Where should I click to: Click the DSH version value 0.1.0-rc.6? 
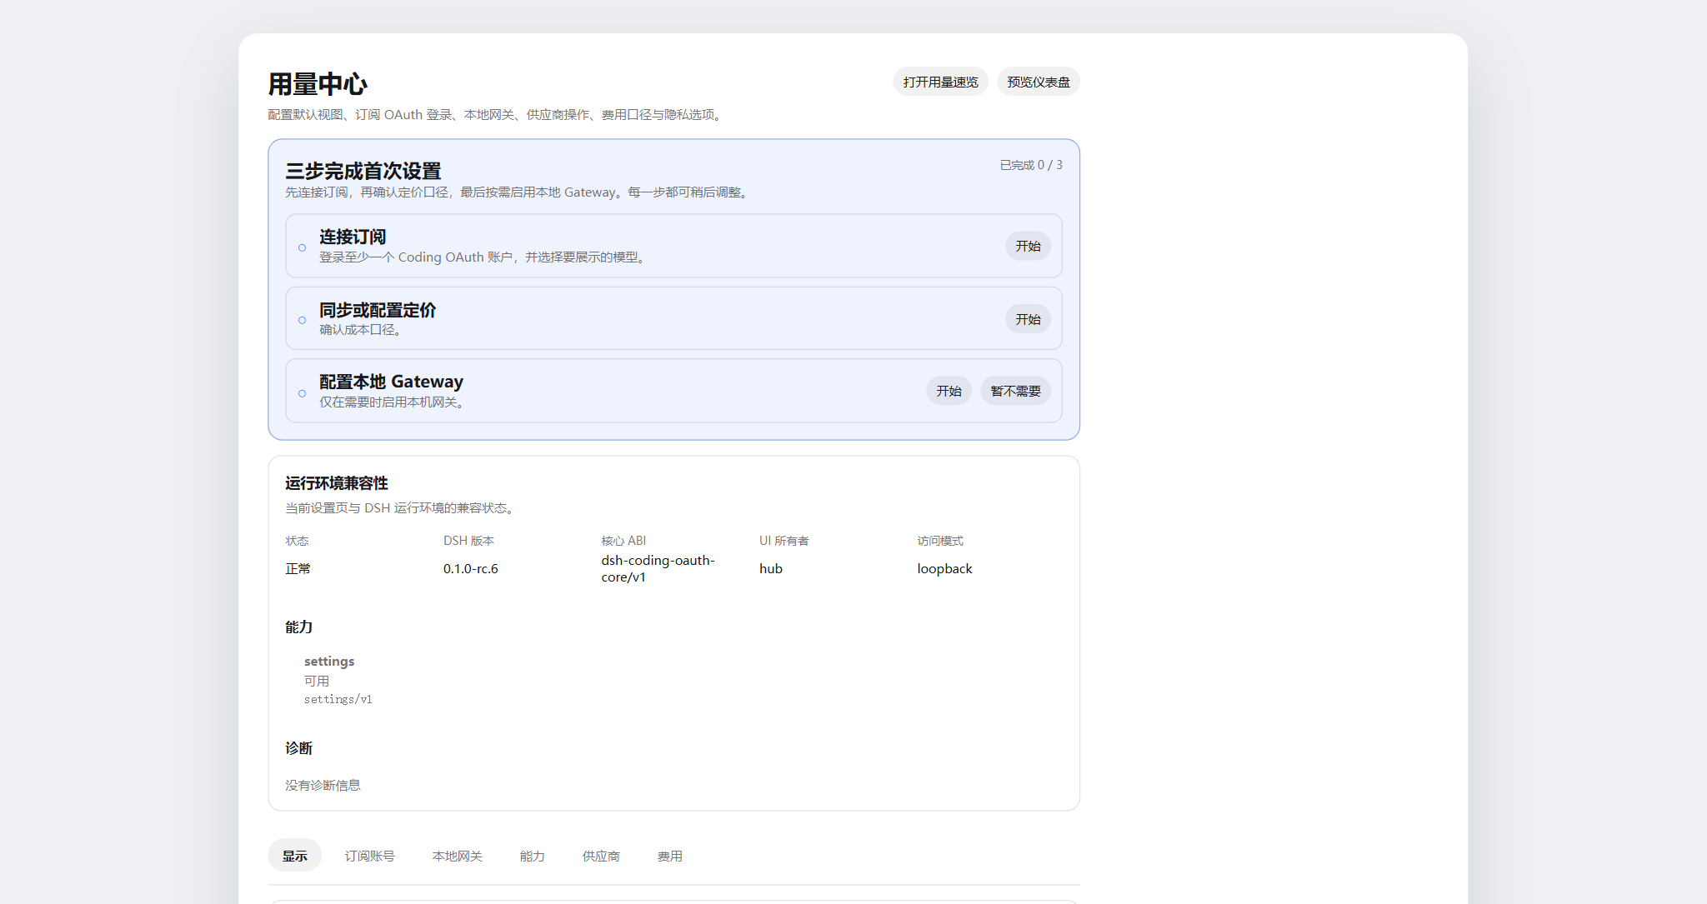click(470, 568)
